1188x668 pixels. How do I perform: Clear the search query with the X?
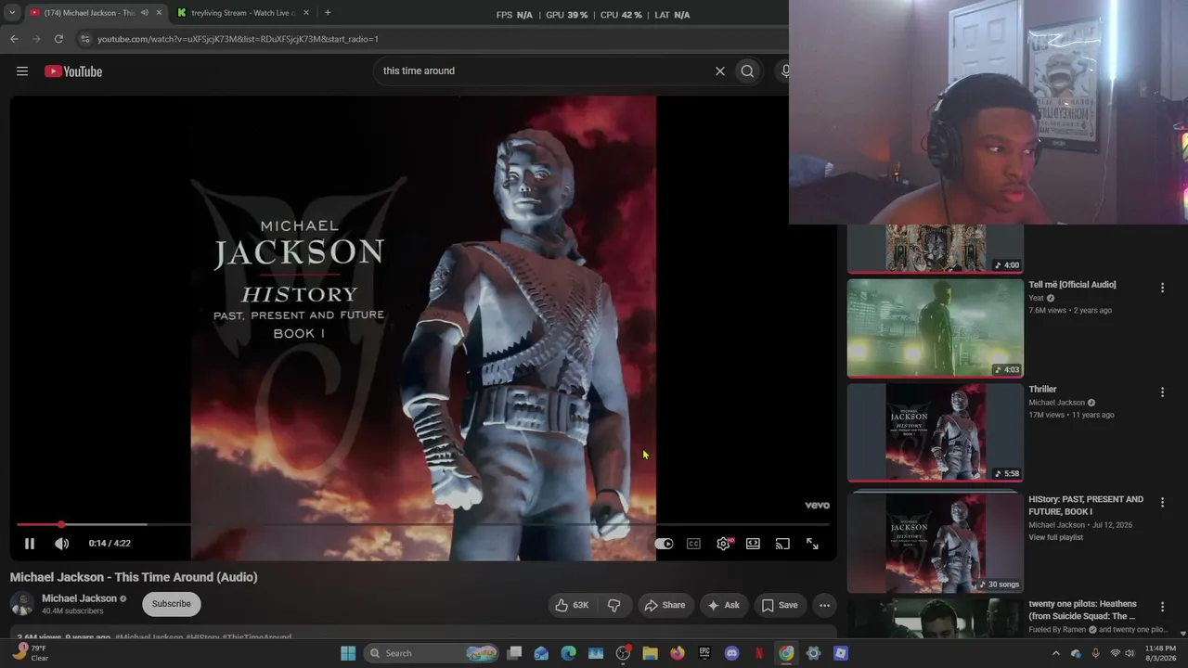(x=719, y=71)
